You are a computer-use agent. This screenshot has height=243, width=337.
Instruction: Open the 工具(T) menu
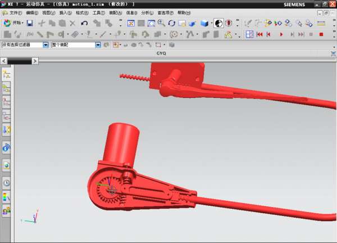[99, 13]
